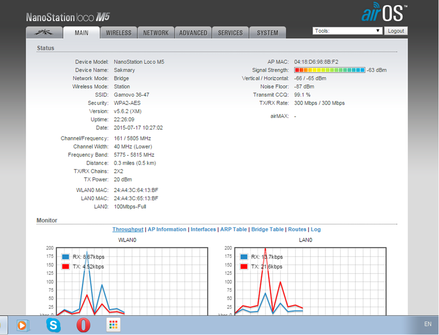Click the WLAN0 MAC value 24:A4:3C:64:13:BF
Image resolution: width=439 pixels, height=335 pixels.
click(x=136, y=190)
